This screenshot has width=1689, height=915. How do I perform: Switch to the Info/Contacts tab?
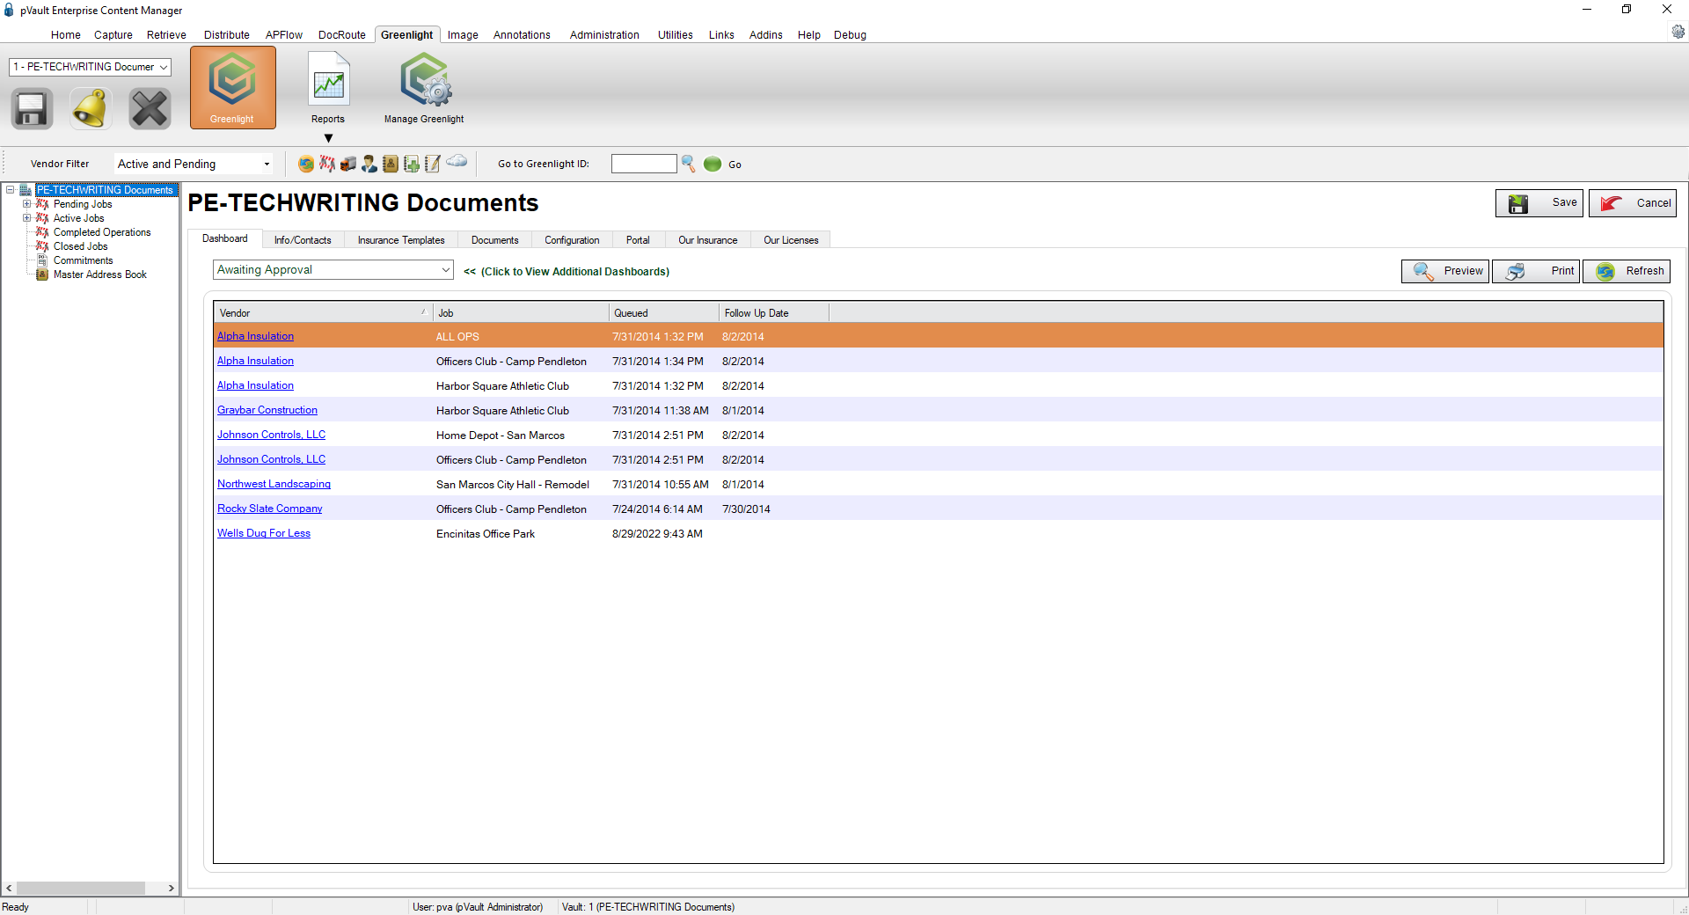(x=303, y=240)
